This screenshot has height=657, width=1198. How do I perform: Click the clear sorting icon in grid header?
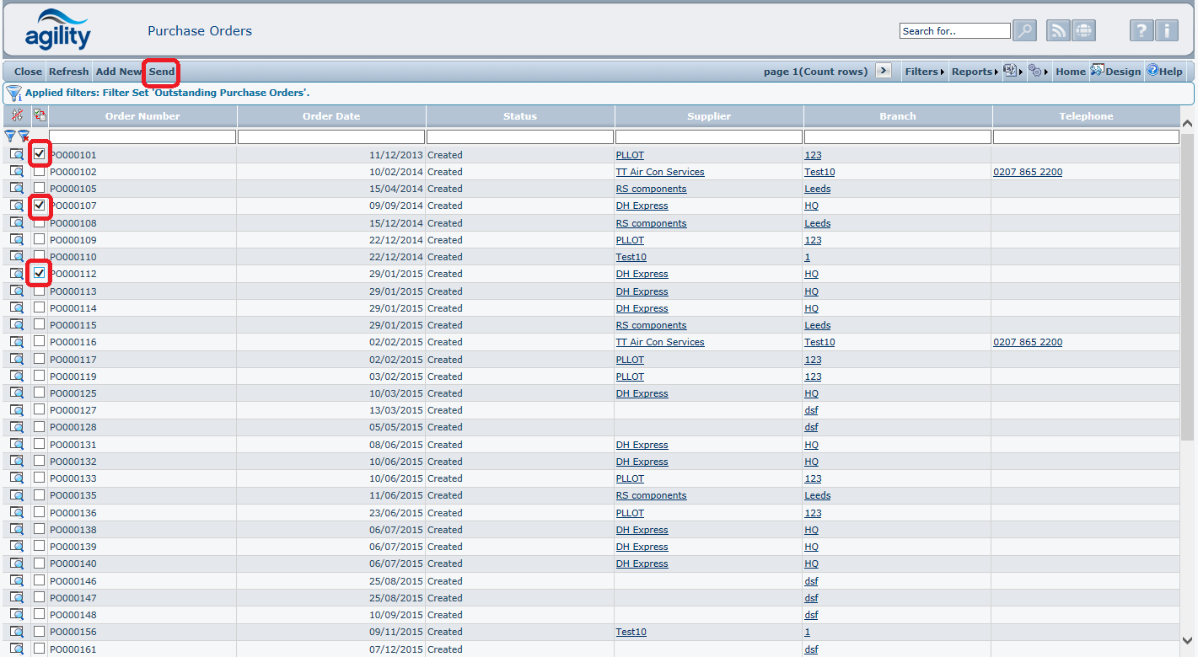17,115
